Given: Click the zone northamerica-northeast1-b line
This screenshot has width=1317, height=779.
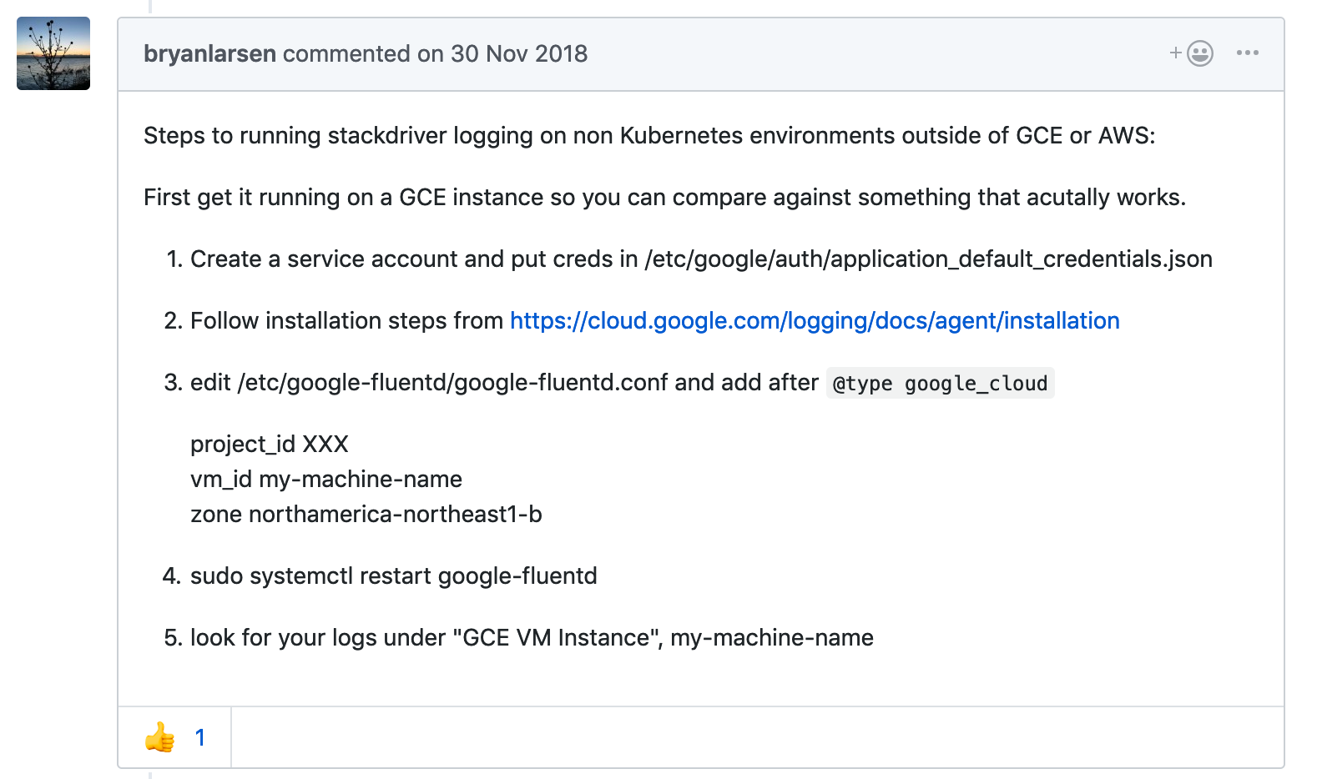Looking at the screenshot, I should [x=366, y=515].
